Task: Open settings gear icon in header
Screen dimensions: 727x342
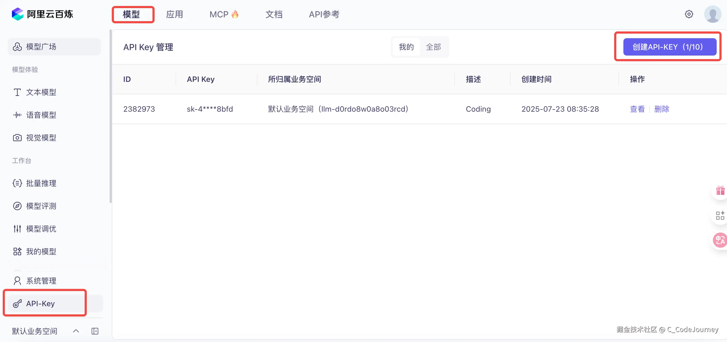Action: coord(689,14)
